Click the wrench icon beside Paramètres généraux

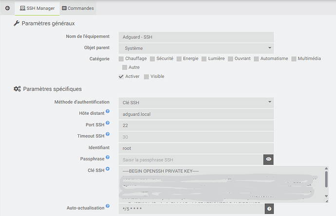pos(17,23)
